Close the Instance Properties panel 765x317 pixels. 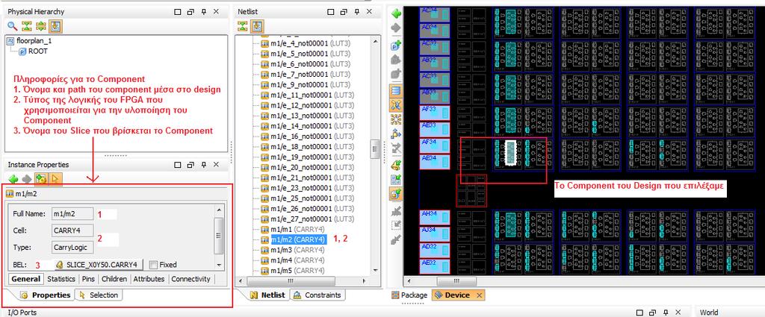pyautogui.click(x=217, y=165)
